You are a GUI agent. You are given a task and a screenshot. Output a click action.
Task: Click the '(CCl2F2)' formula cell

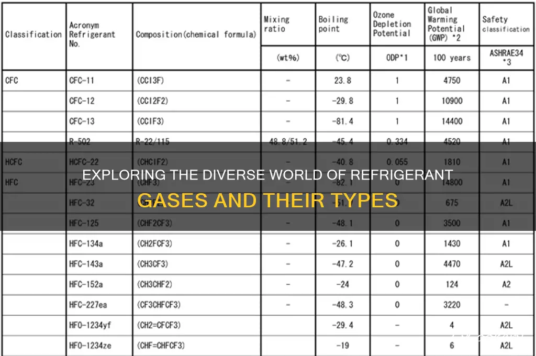tap(152, 101)
